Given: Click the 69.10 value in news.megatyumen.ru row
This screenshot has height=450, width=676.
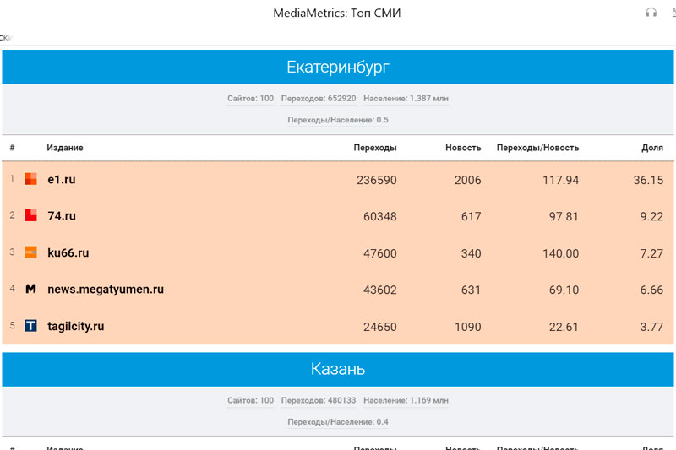Looking at the screenshot, I should tap(564, 290).
